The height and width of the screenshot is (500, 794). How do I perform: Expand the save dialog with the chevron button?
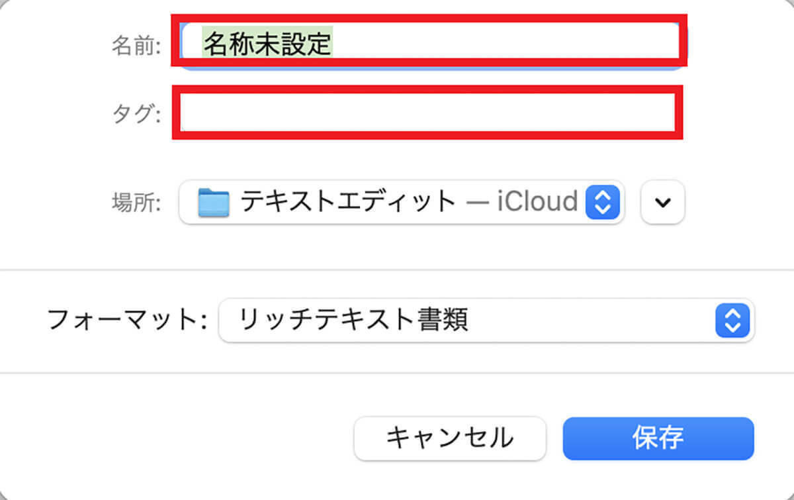pos(662,202)
